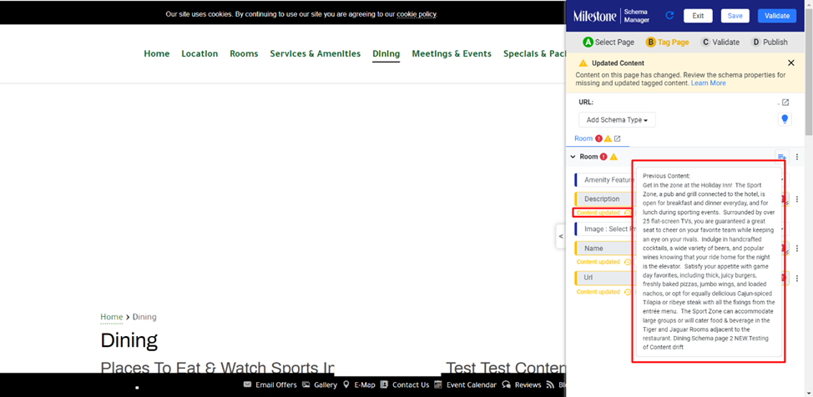Click the Home breadcrumb link
Screen dimensions: 813x397
pyautogui.click(x=112, y=317)
